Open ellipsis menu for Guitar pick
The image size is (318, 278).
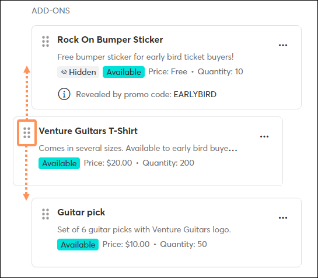pos(283,218)
